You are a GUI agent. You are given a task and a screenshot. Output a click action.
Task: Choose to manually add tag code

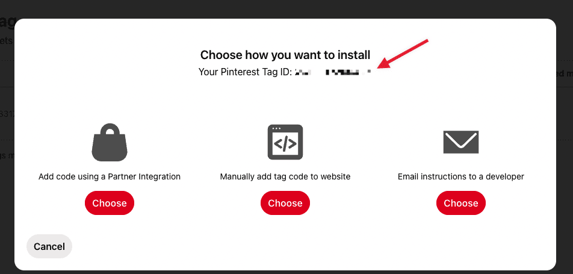285,203
